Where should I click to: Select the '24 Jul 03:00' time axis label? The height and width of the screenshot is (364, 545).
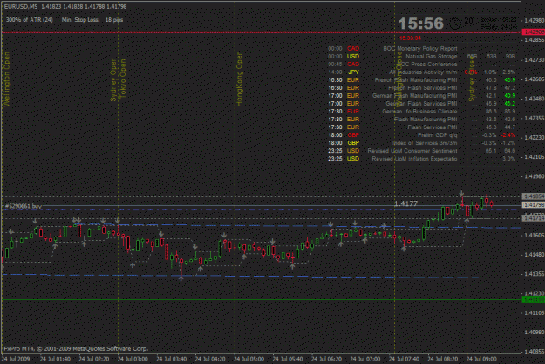pos(133,359)
